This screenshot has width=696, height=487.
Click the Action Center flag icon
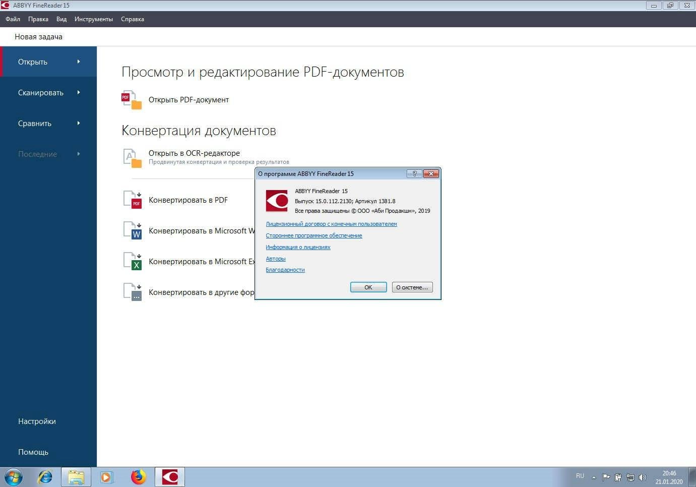(606, 477)
